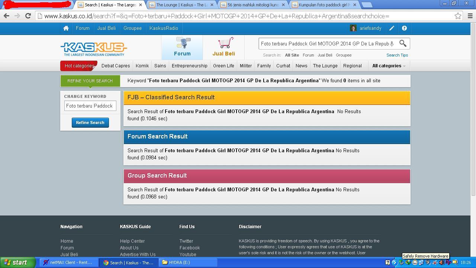Open HYDRA (E:) taskbar folder
Viewport: 476px width, 268px height.
point(188,262)
